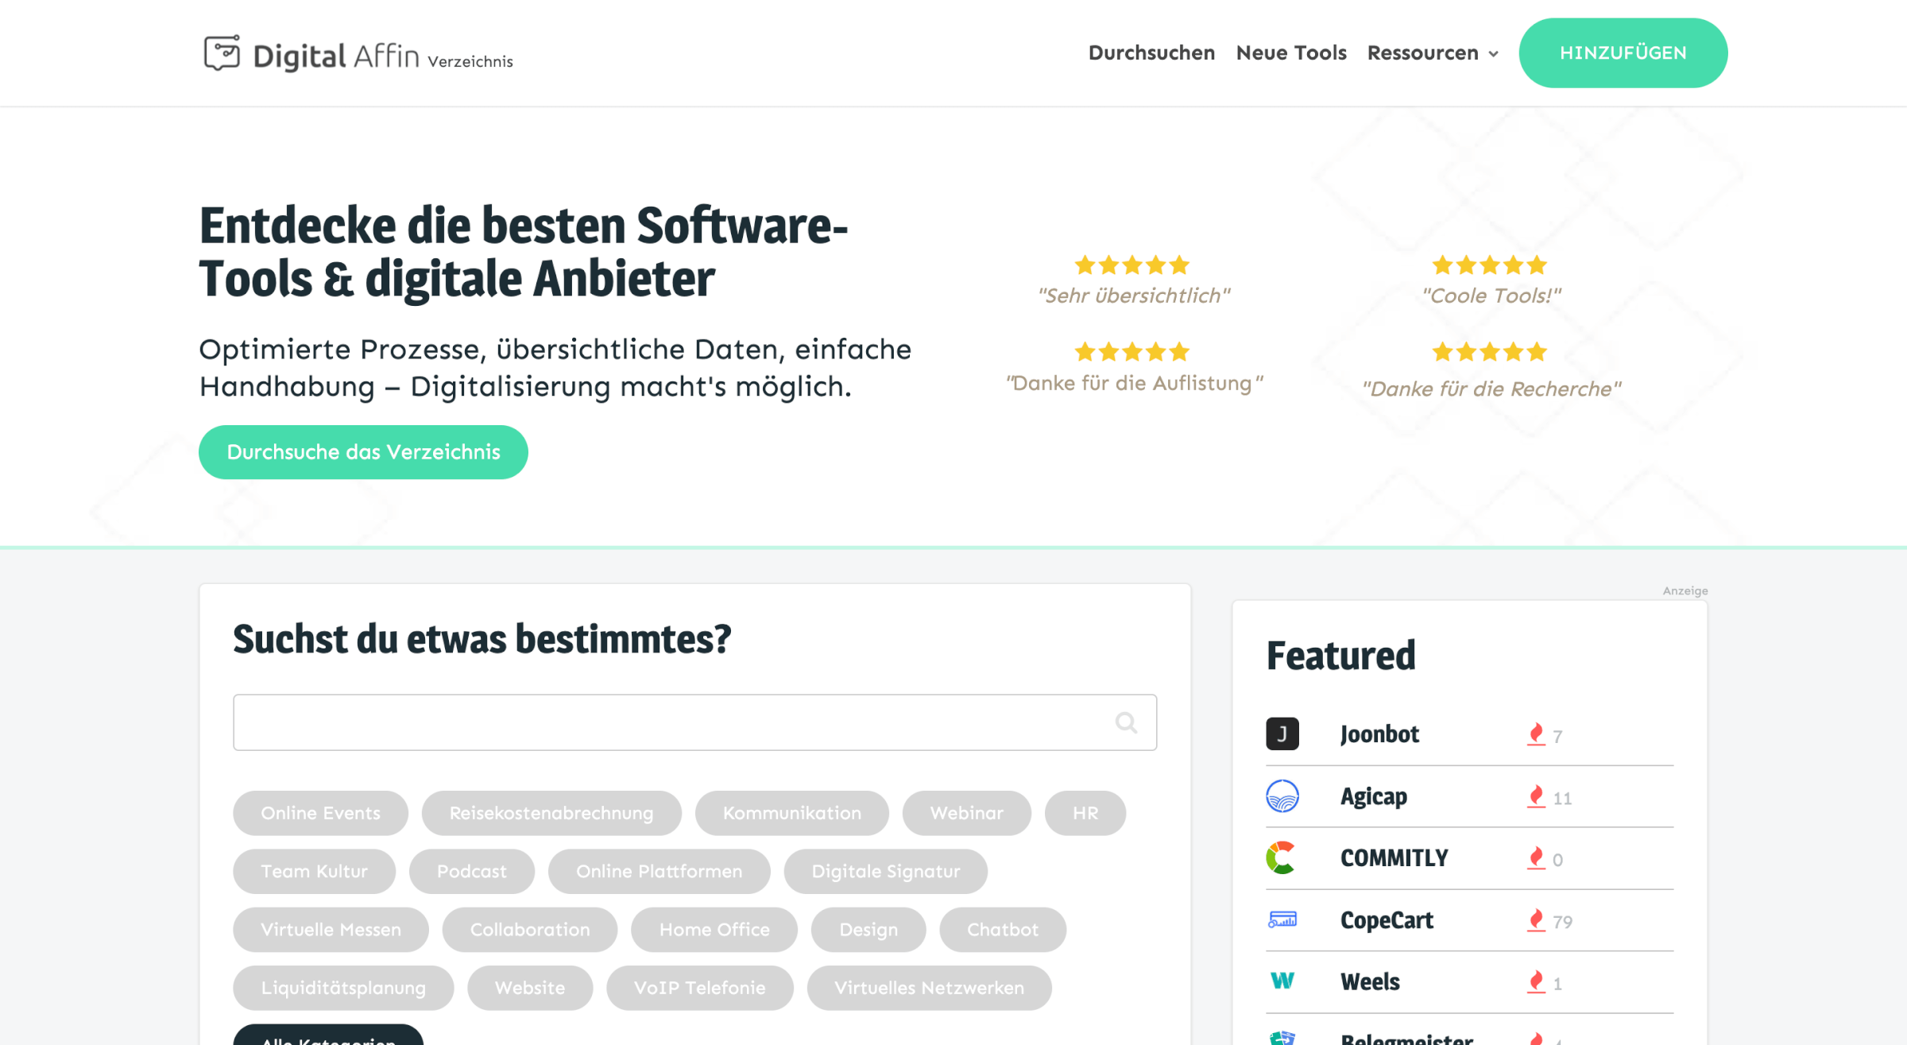
Task: Click the HINZUFÜGEN button
Action: click(1623, 53)
